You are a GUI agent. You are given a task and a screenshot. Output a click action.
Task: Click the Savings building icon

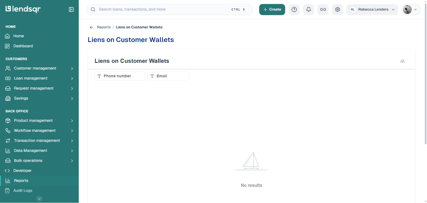pos(8,98)
